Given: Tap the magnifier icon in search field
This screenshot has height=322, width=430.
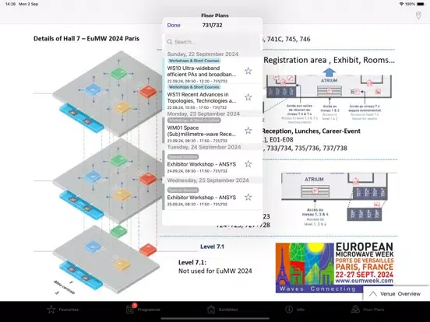Looking at the screenshot, I should coord(170,42).
